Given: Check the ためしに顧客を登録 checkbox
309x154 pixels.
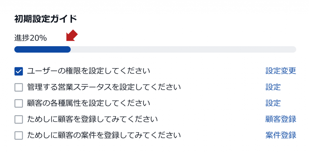Looking at the screenshot, I should [x=18, y=120].
